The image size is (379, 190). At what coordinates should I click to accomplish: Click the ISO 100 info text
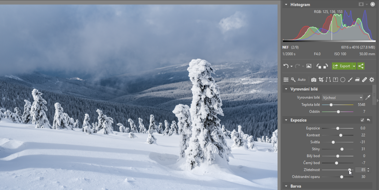pyautogui.click(x=341, y=54)
